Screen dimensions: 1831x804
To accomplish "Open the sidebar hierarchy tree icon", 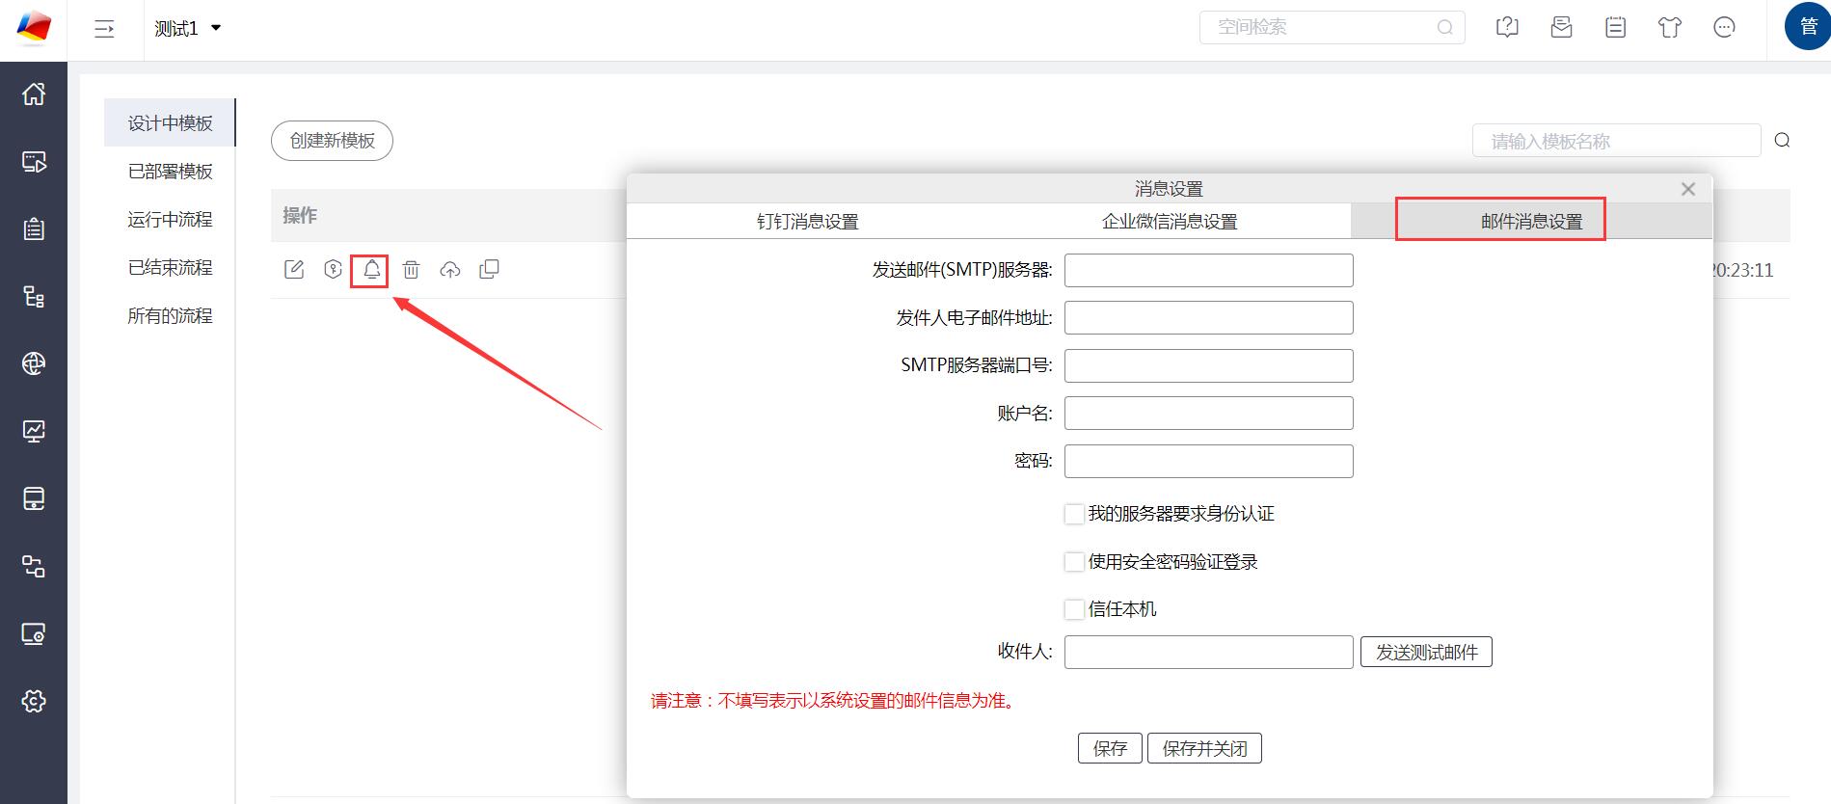I will 34,296.
